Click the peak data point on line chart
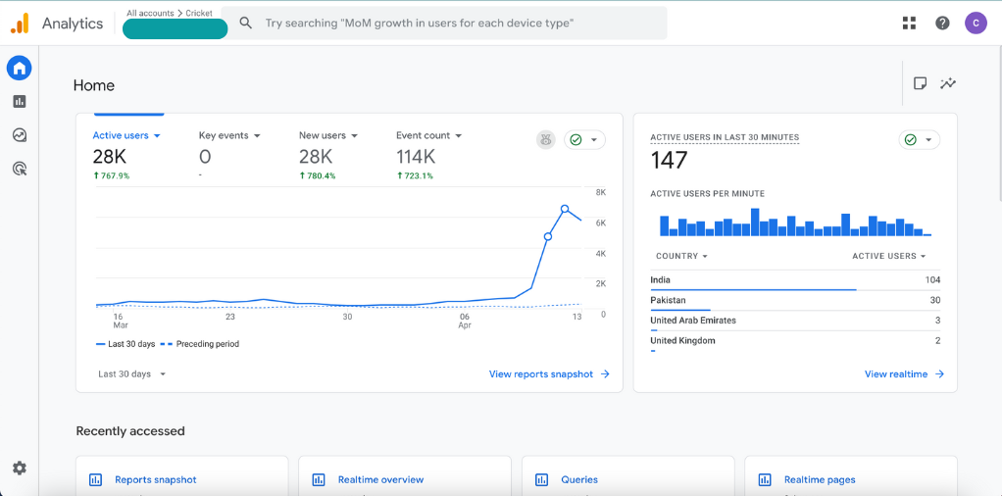Screen dimensions: 1002x496 coord(565,209)
